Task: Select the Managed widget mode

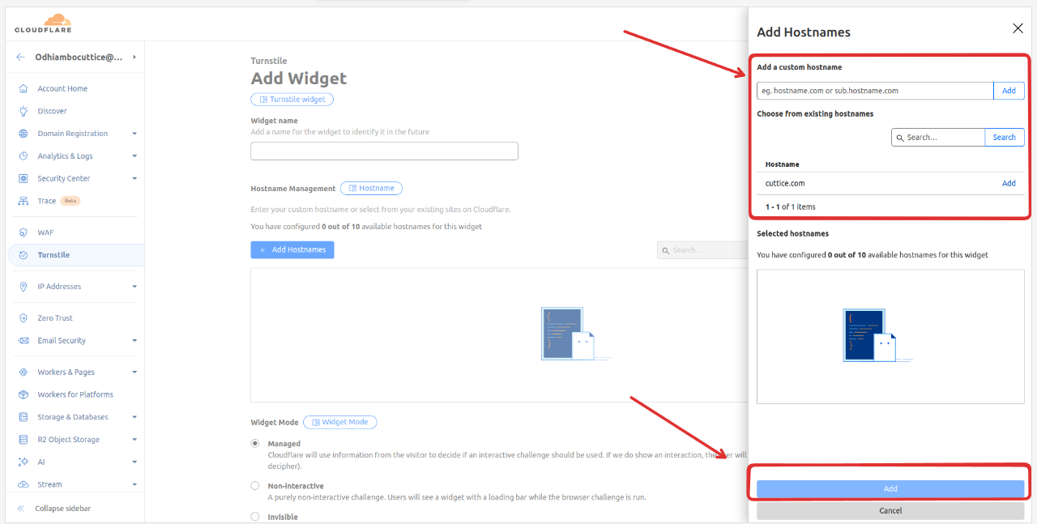Action: 255,444
